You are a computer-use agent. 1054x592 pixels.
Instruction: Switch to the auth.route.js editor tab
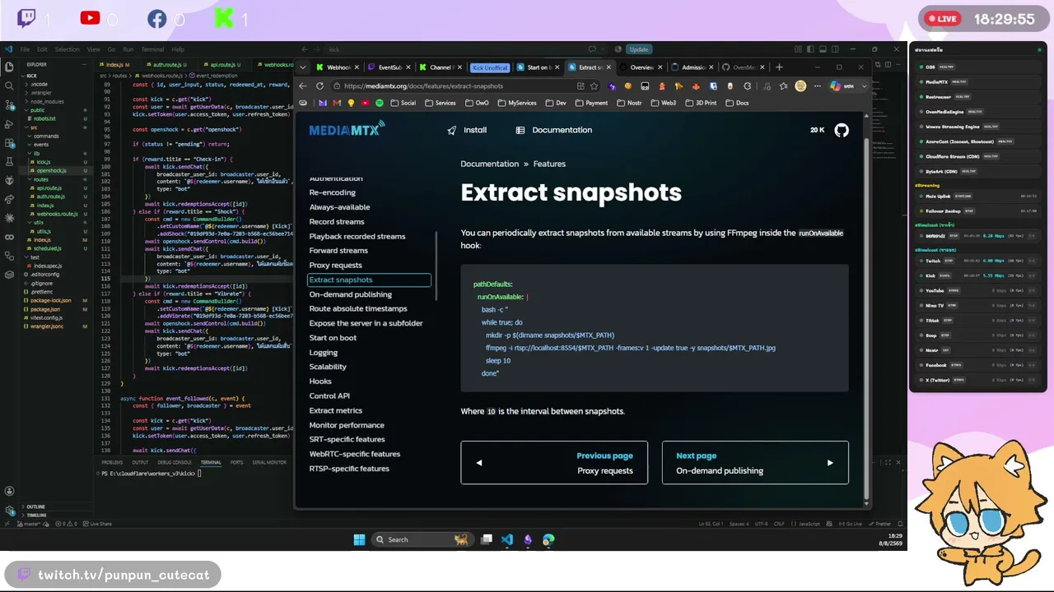(167, 64)
